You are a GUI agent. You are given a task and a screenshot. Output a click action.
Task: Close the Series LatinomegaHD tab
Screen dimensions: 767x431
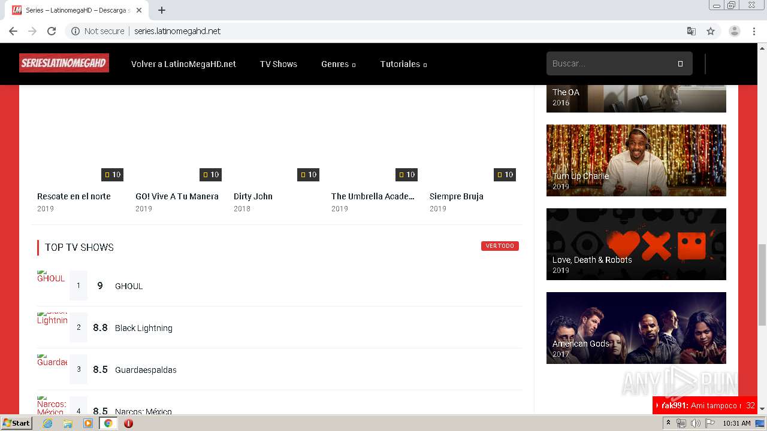point(138,10)
